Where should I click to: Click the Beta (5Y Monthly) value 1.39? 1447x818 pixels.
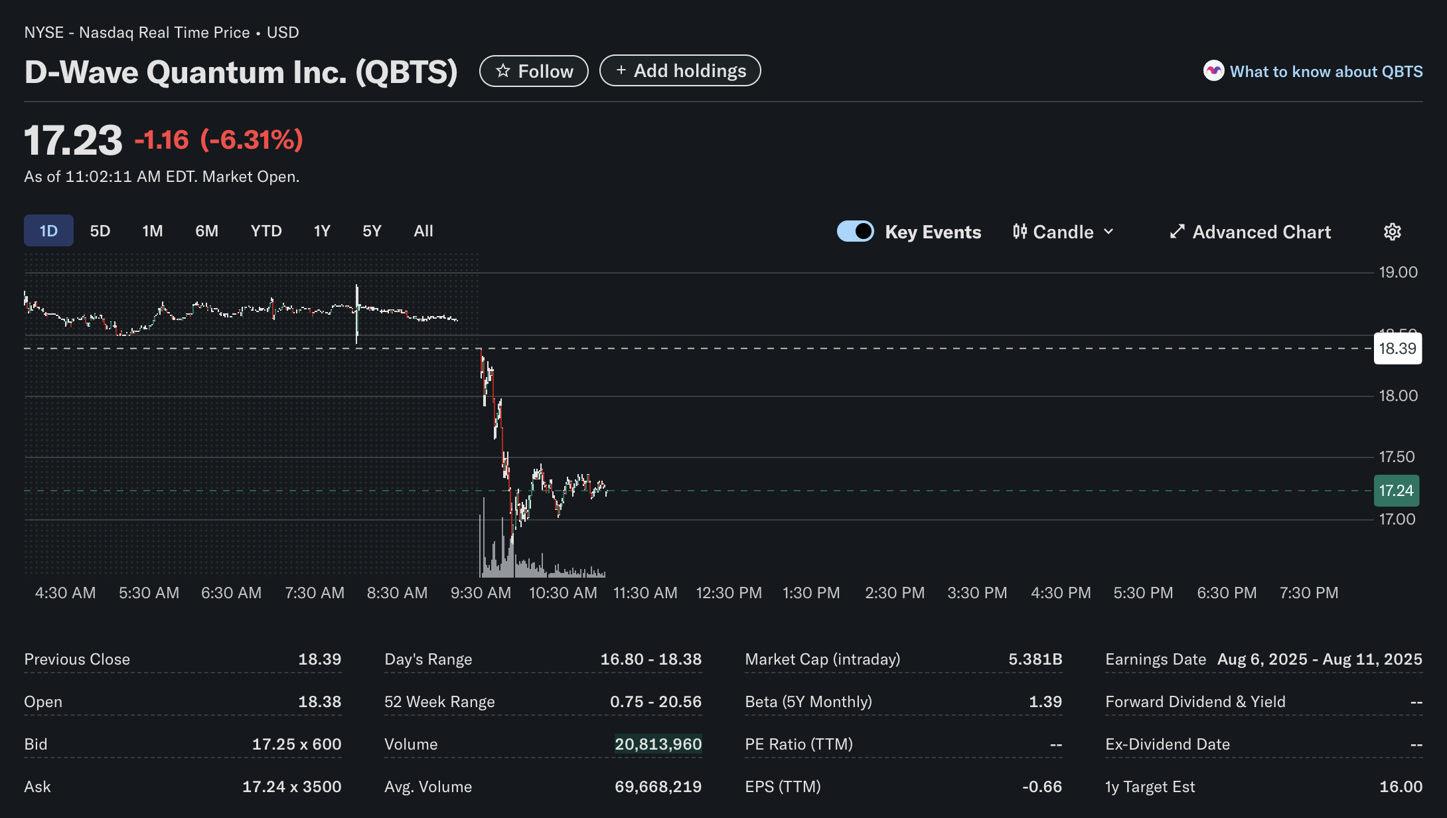point(1045,702)
